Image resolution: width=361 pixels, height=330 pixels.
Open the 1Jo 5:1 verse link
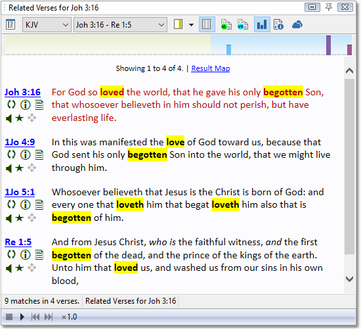tap(20, 192)
